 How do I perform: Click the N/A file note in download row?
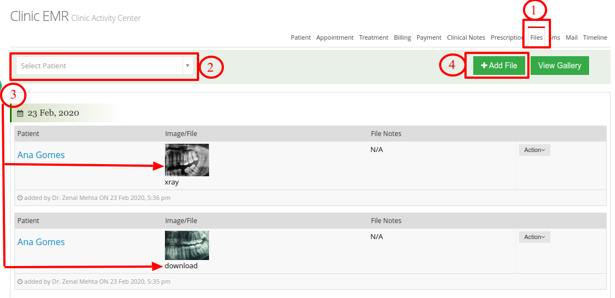(x=377, y=236)
